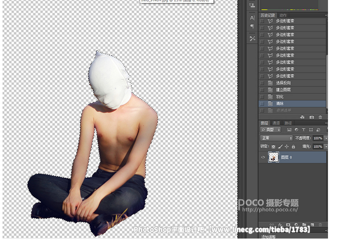Image resolution: width=338 pixels, height=239 pixels.
Task: Open the Clone Source panel icon
Action: [252, 5]
